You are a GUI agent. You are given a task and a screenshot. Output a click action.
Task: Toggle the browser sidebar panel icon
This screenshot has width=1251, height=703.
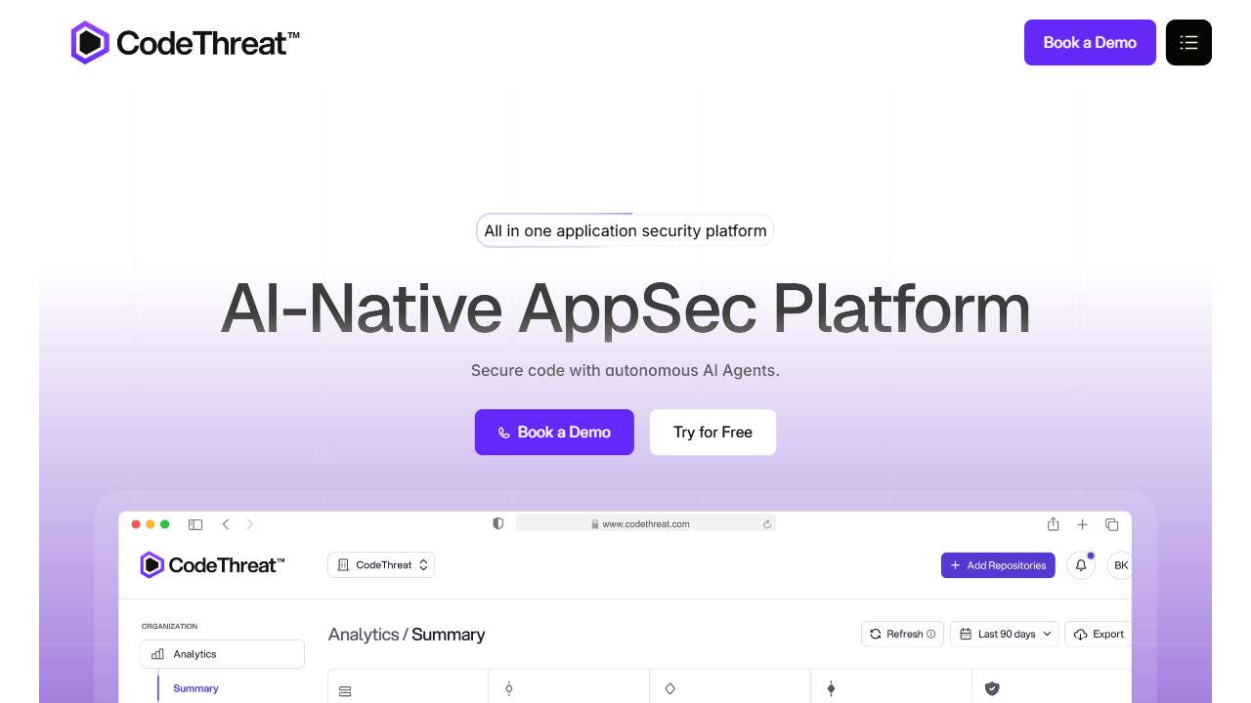[195, 524]
